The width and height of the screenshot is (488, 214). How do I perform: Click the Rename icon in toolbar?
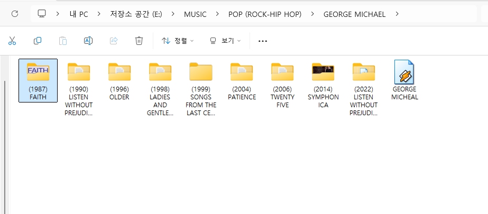tap(88, 41)
